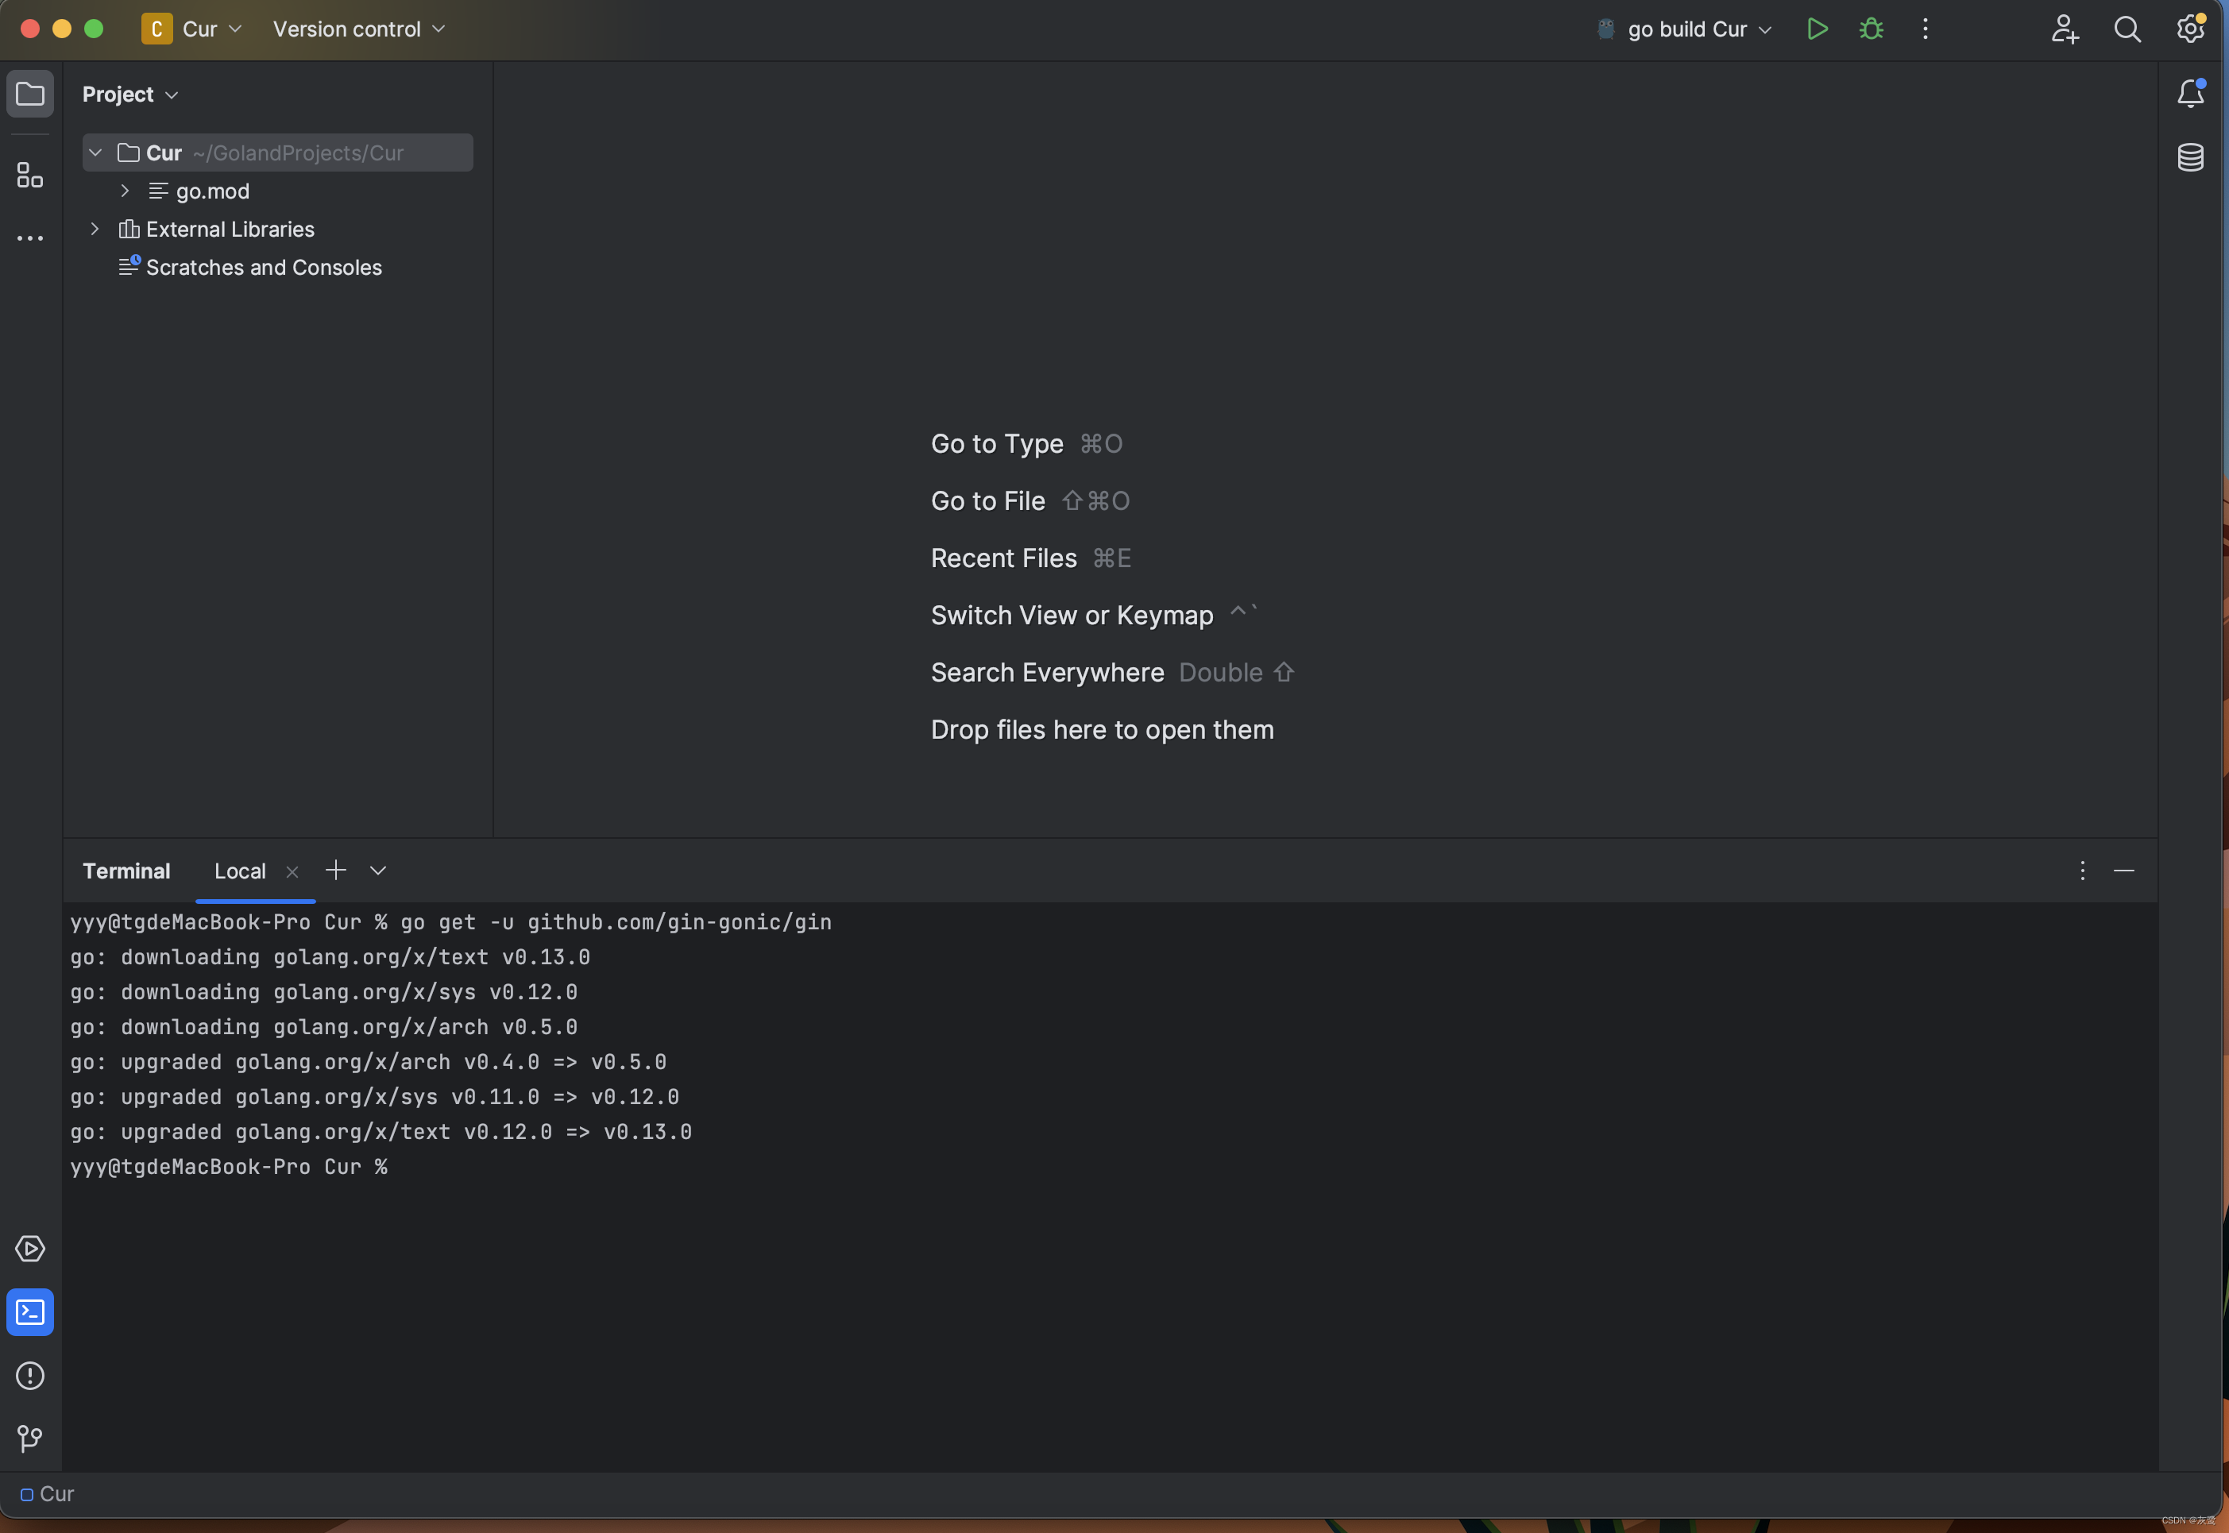Screen dimensions: 2229x1533
Task: Open the Notifications bell icon
Action: (2189, 93)
